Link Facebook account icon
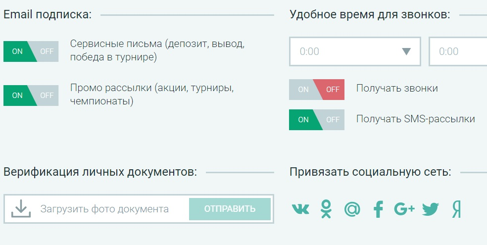Screen dimensions: 487x245 point(378,209)
